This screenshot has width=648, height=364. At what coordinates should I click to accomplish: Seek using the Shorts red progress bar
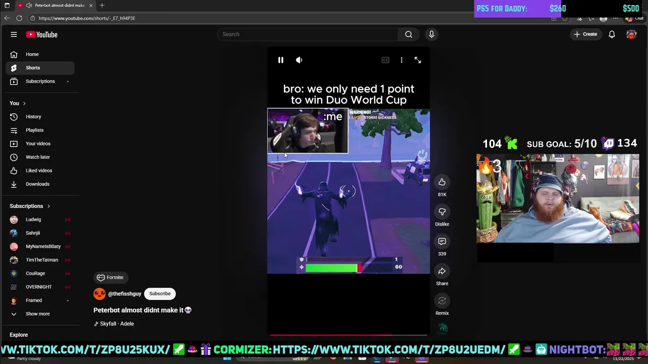(349, 334)
